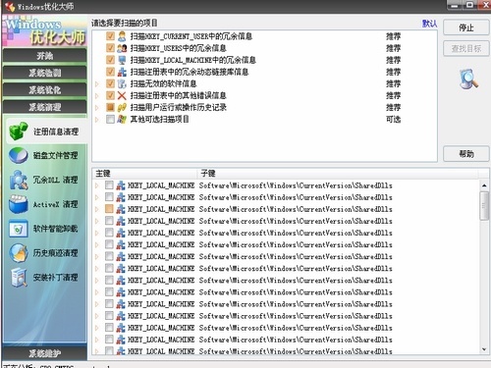Click the 查找目标 button
The width and height of the screenshot is (491, 368).
pos(466,49)
